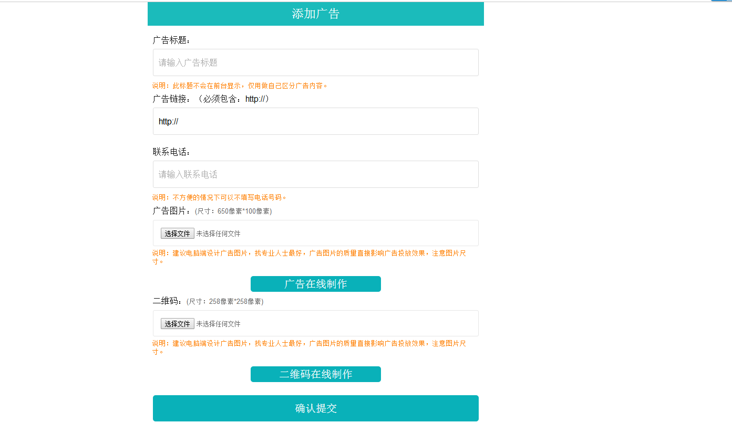Focus the 广告链接 field containing http://
Screen dimensions: 732x444
click(x=315, y=121)
